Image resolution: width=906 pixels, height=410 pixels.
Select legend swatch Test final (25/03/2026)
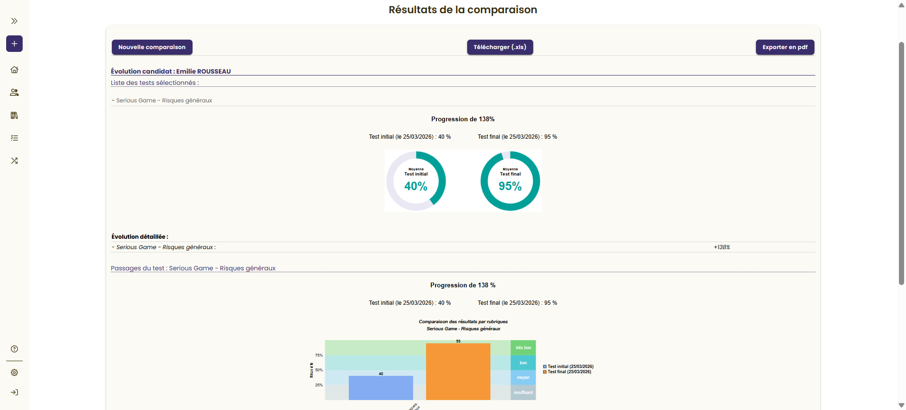click(x=545, y=372)
